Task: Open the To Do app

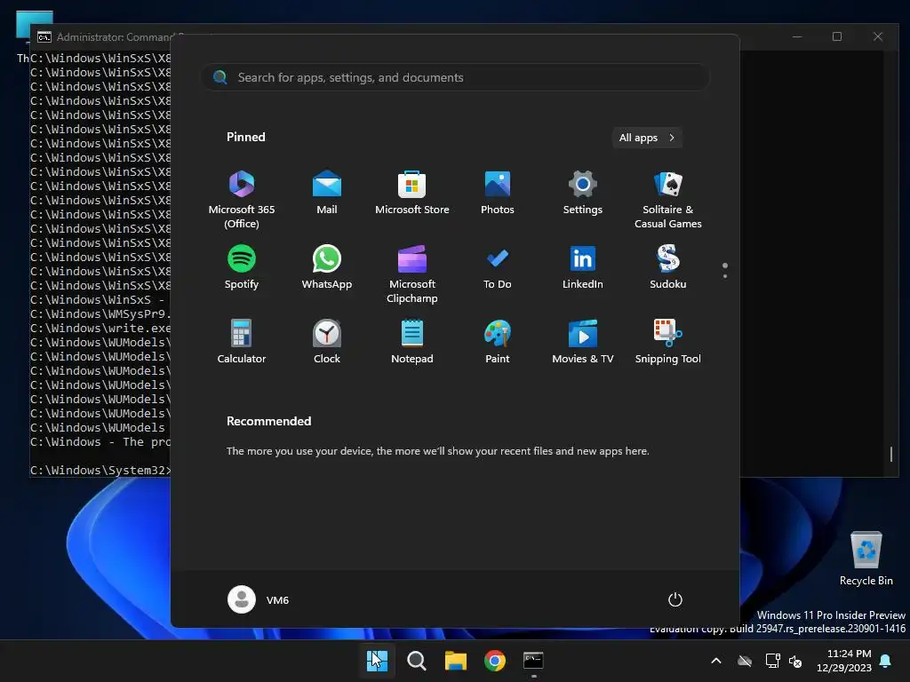Action: click(498, 266)
